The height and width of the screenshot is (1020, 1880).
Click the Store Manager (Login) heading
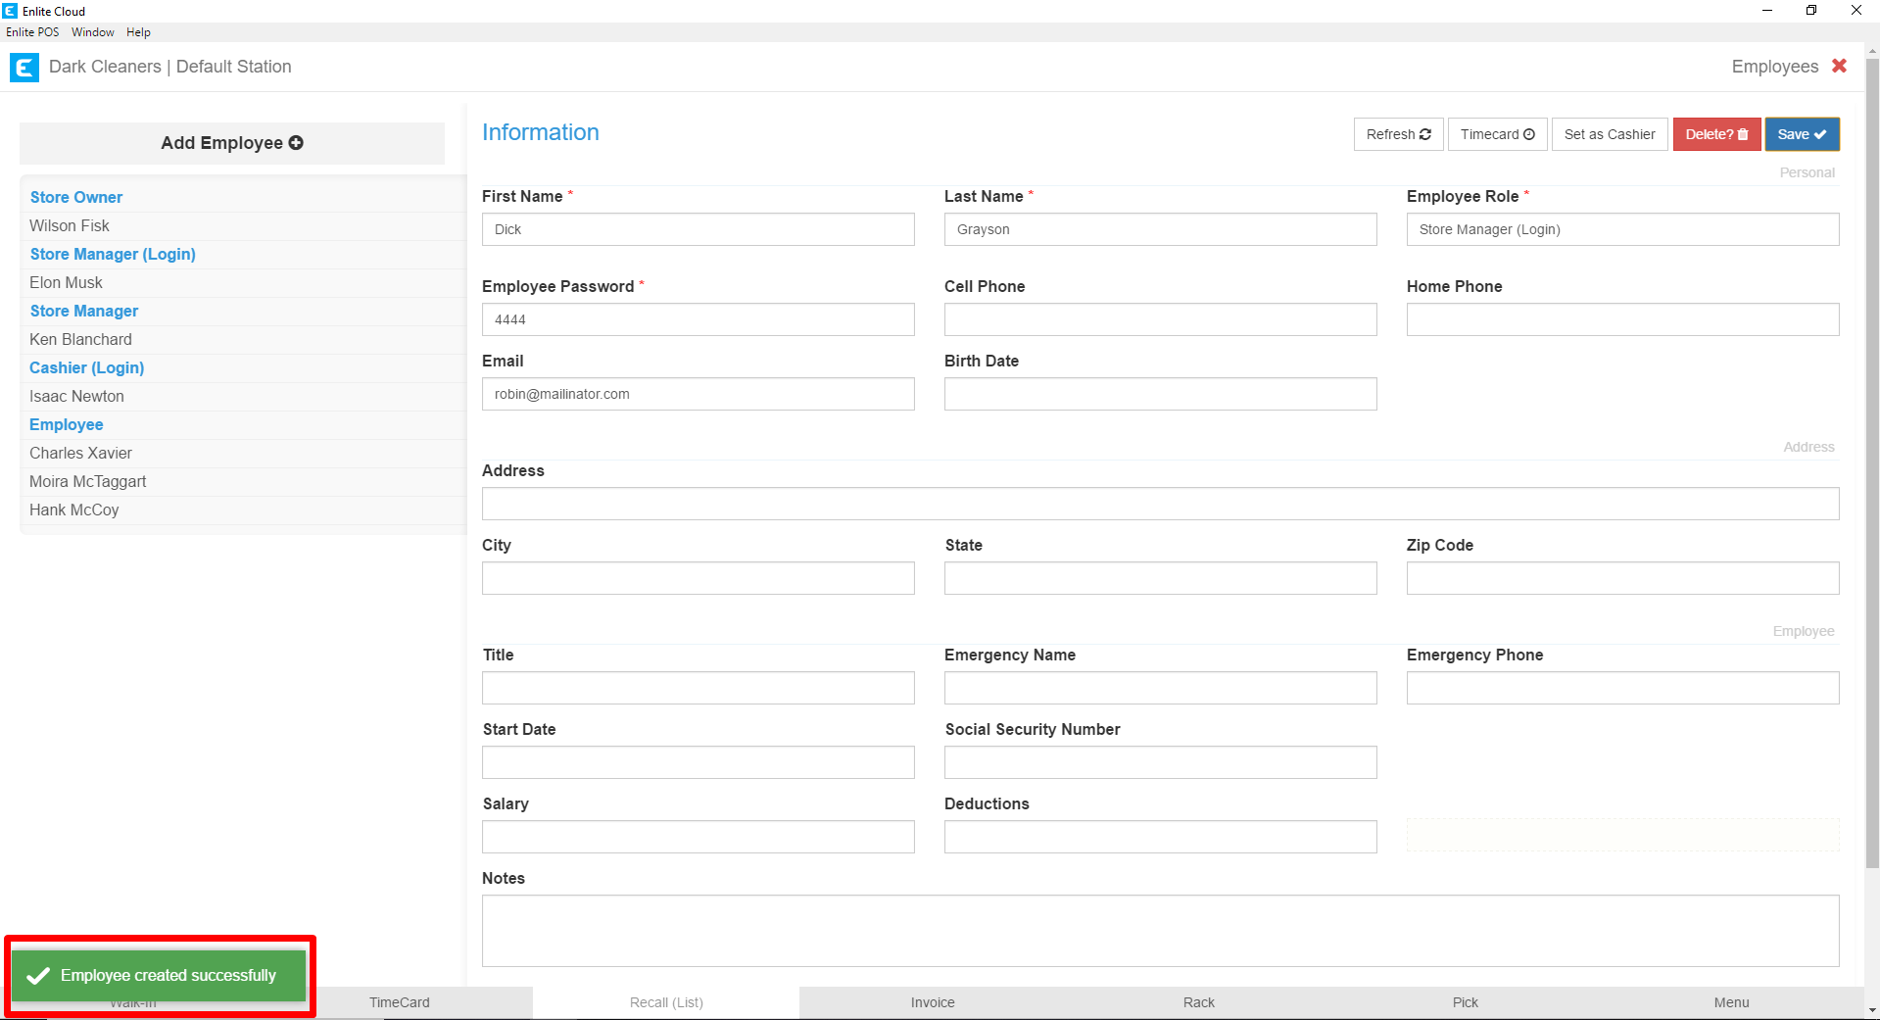click(x=113, y=255)
